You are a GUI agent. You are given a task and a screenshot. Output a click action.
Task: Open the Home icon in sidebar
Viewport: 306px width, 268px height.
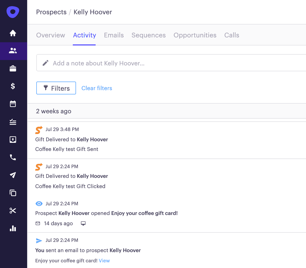pos(13,33)
